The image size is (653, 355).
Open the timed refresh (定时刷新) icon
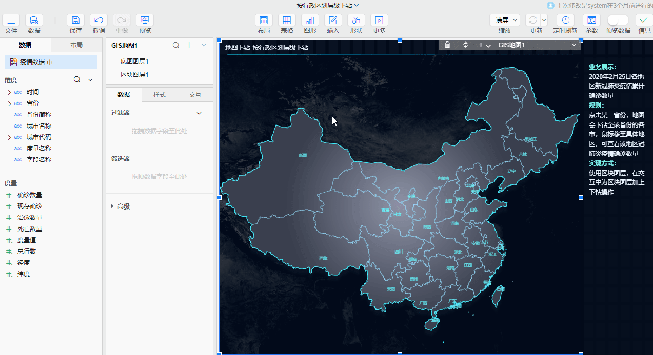coord(565,20)
